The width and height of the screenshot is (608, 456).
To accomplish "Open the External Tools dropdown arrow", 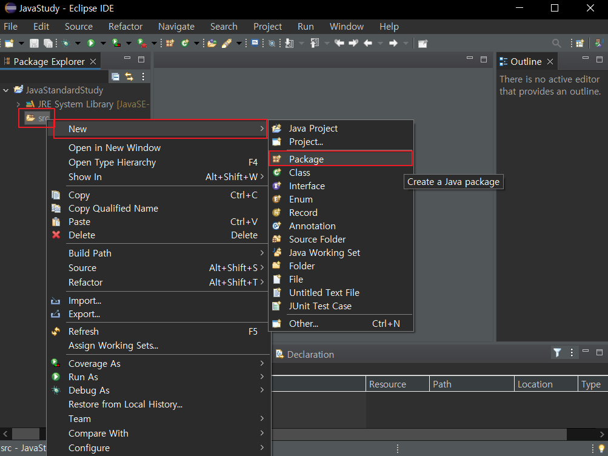I will [154, 44].
